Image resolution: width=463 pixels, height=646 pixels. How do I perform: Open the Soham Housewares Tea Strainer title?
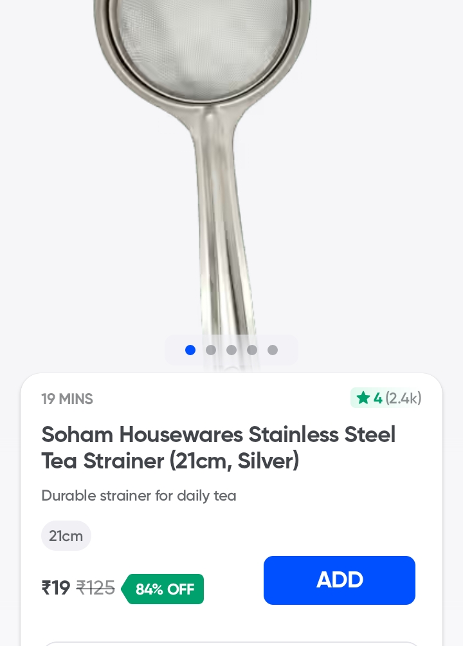pyautogui.click(x=219, y=447)
